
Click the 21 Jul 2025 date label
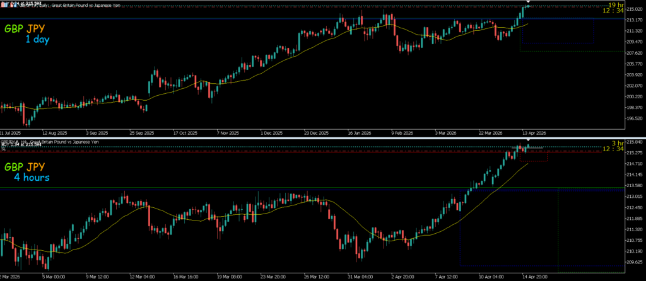coord(11,134)
